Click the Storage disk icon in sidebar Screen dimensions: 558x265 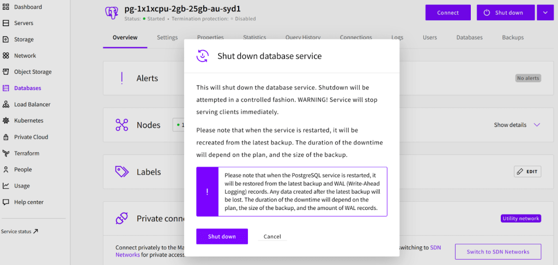(5, 40)
